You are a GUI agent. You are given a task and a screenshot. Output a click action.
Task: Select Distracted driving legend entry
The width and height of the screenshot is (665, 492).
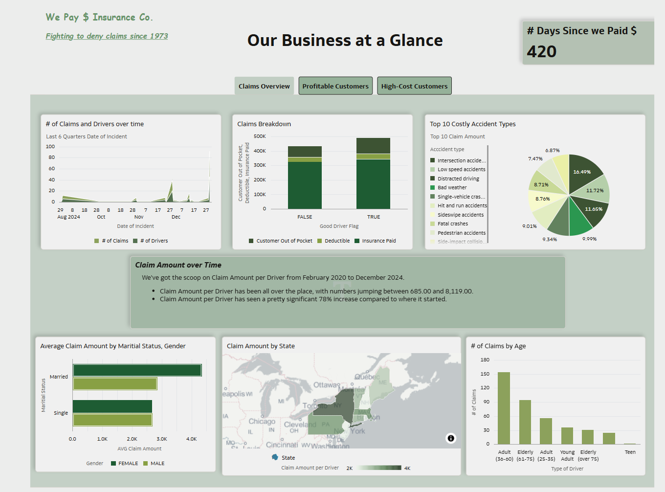455,179
